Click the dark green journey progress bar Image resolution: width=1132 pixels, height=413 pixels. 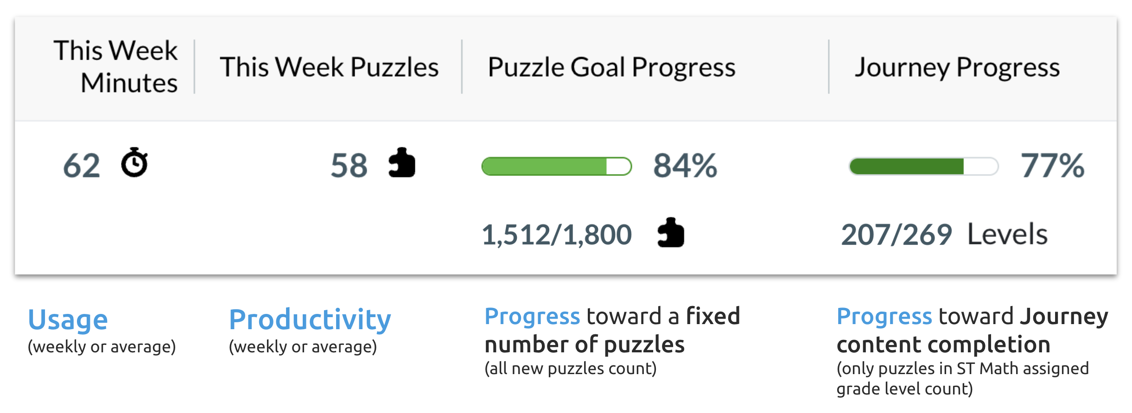[924, 166]
